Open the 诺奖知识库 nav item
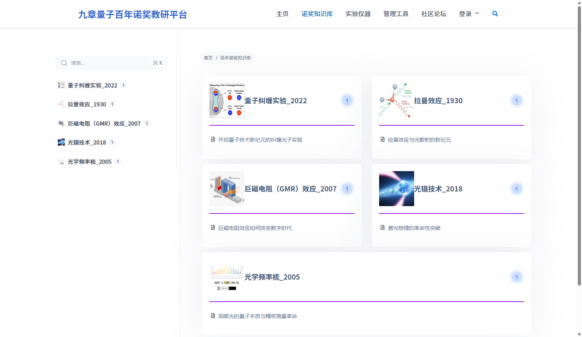 point(317,14)
